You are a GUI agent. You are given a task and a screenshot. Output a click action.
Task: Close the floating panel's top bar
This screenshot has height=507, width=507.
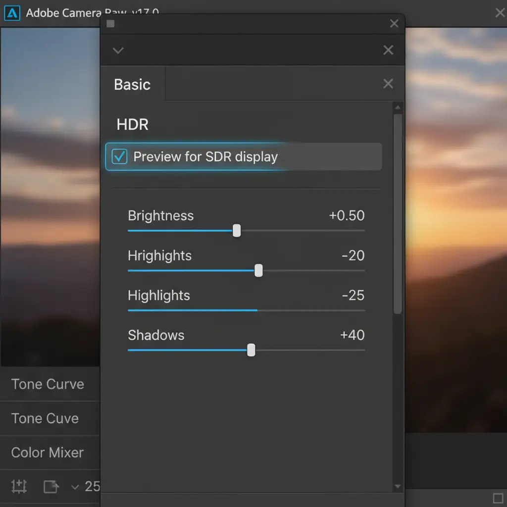pyautogui.click(x=394, y=24)
